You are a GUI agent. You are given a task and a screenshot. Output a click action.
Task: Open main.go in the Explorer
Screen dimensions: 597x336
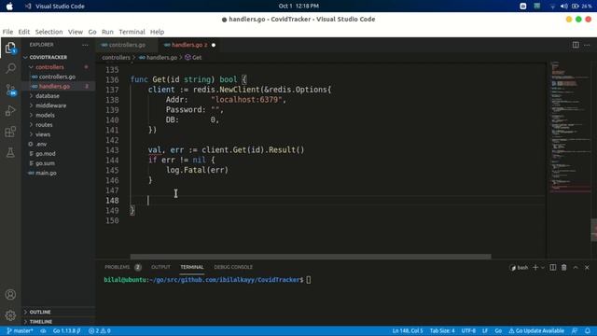coord(46,173)
